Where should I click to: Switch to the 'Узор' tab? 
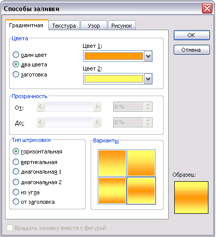click(x=94, y=26)
